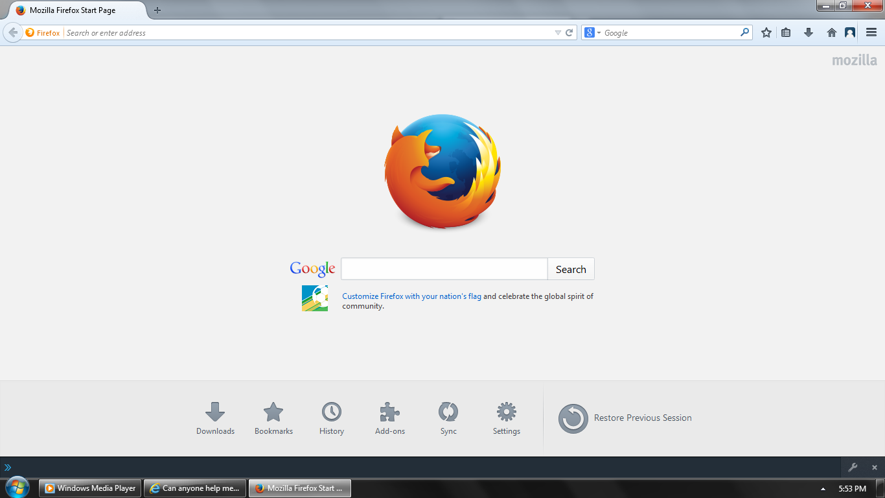Click the developer toolbar chevron prompt
Viewport: 885px width, 498px height.
[x=8, y=467]
